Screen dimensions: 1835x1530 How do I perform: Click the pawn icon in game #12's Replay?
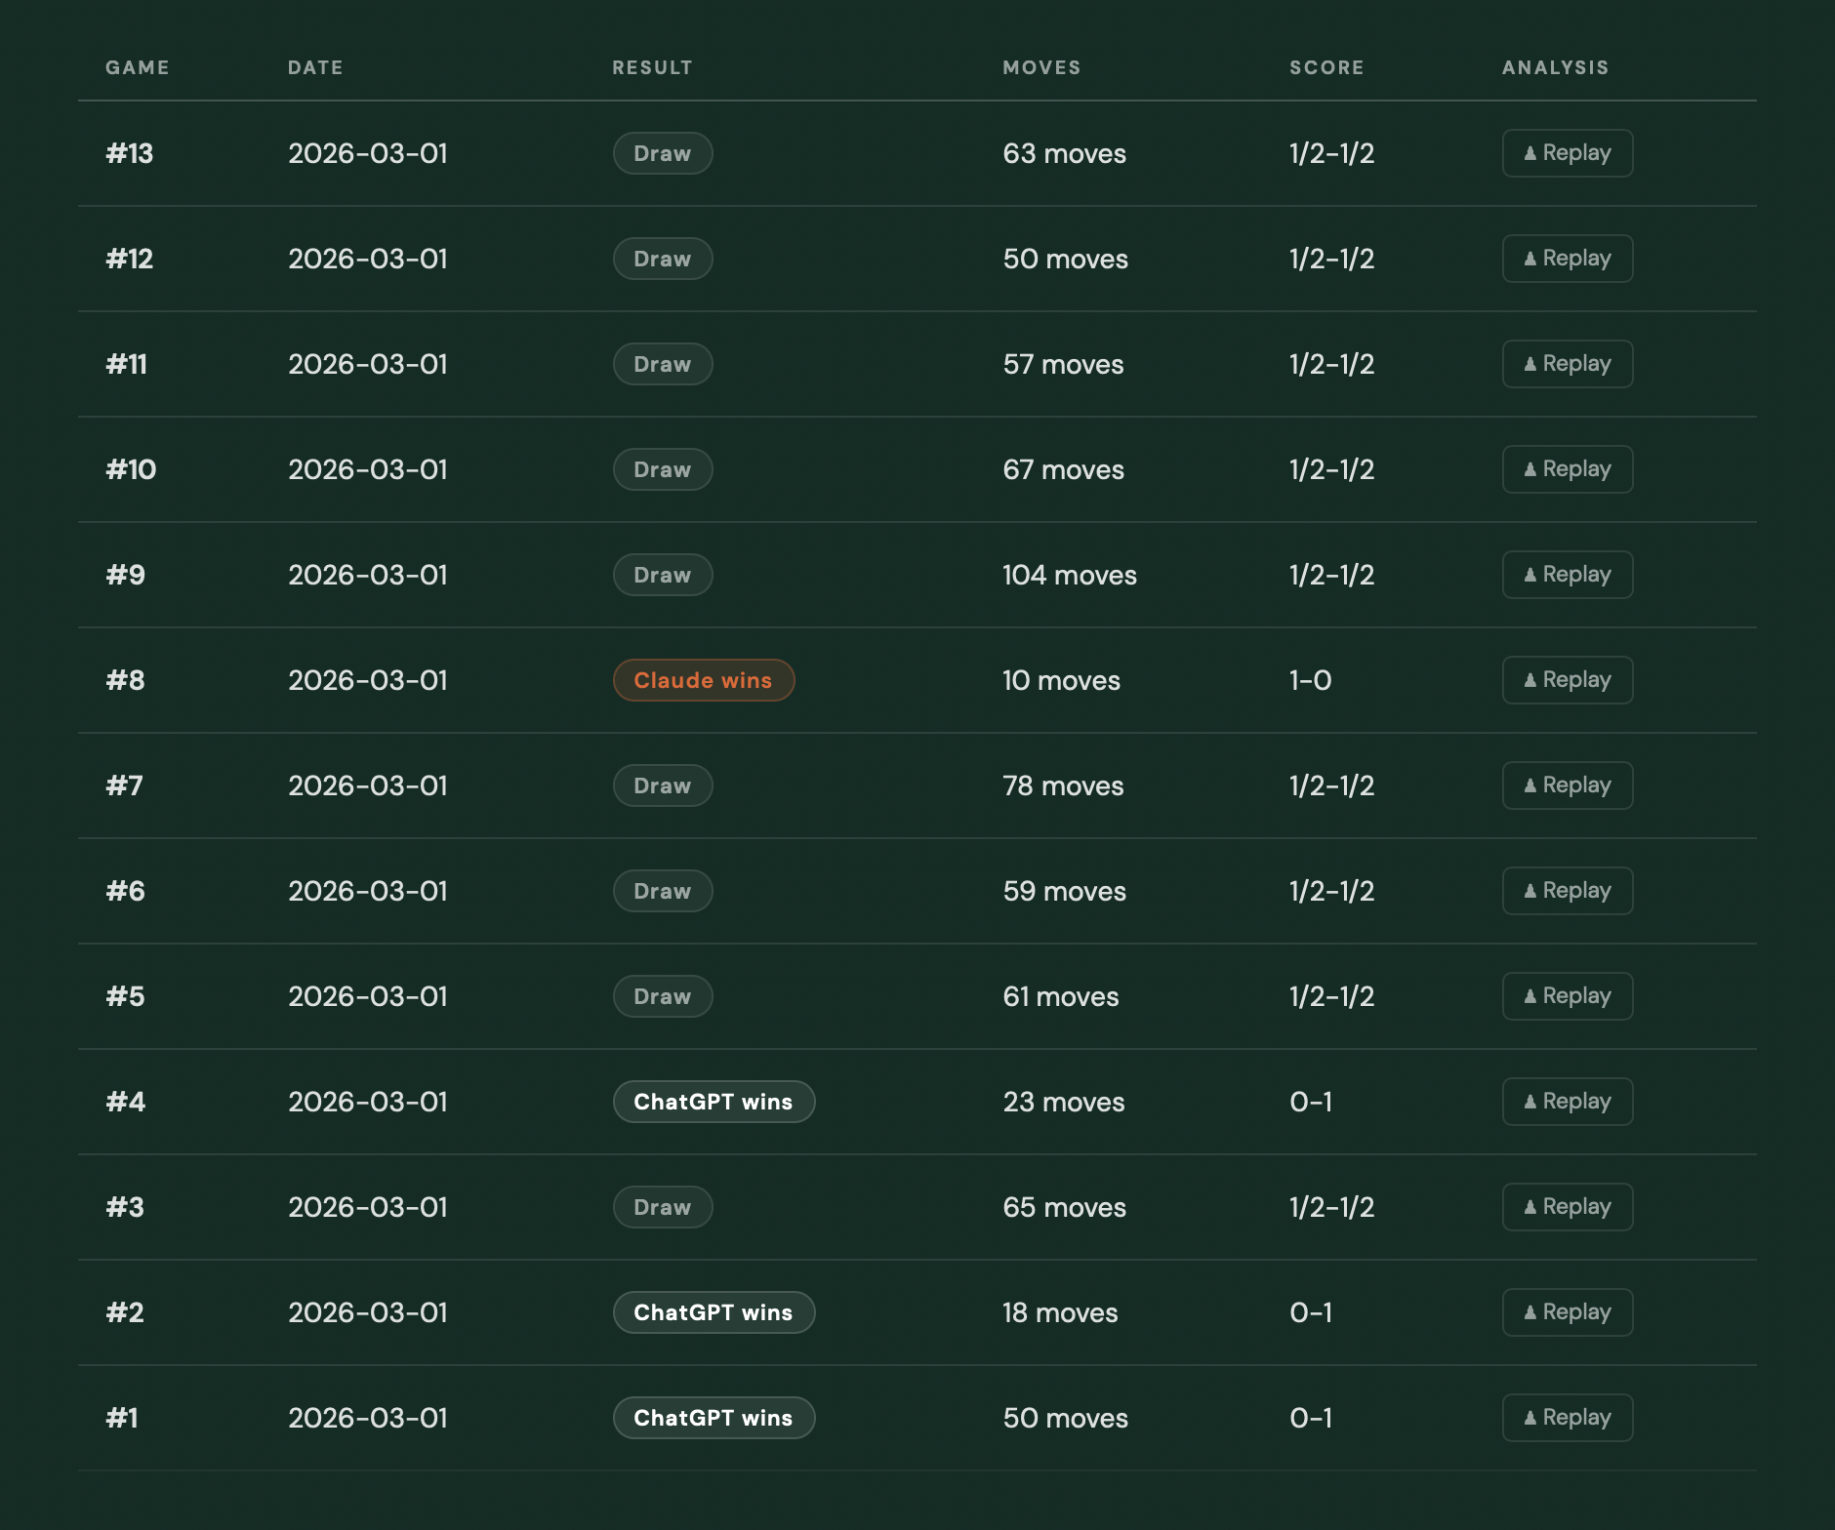[1529, 259]
